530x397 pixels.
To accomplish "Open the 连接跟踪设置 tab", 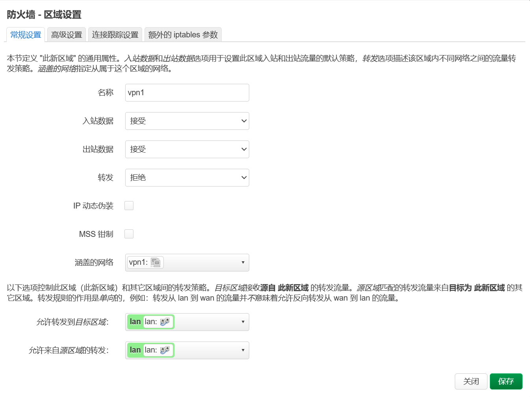I will click(x=115, y=35).
